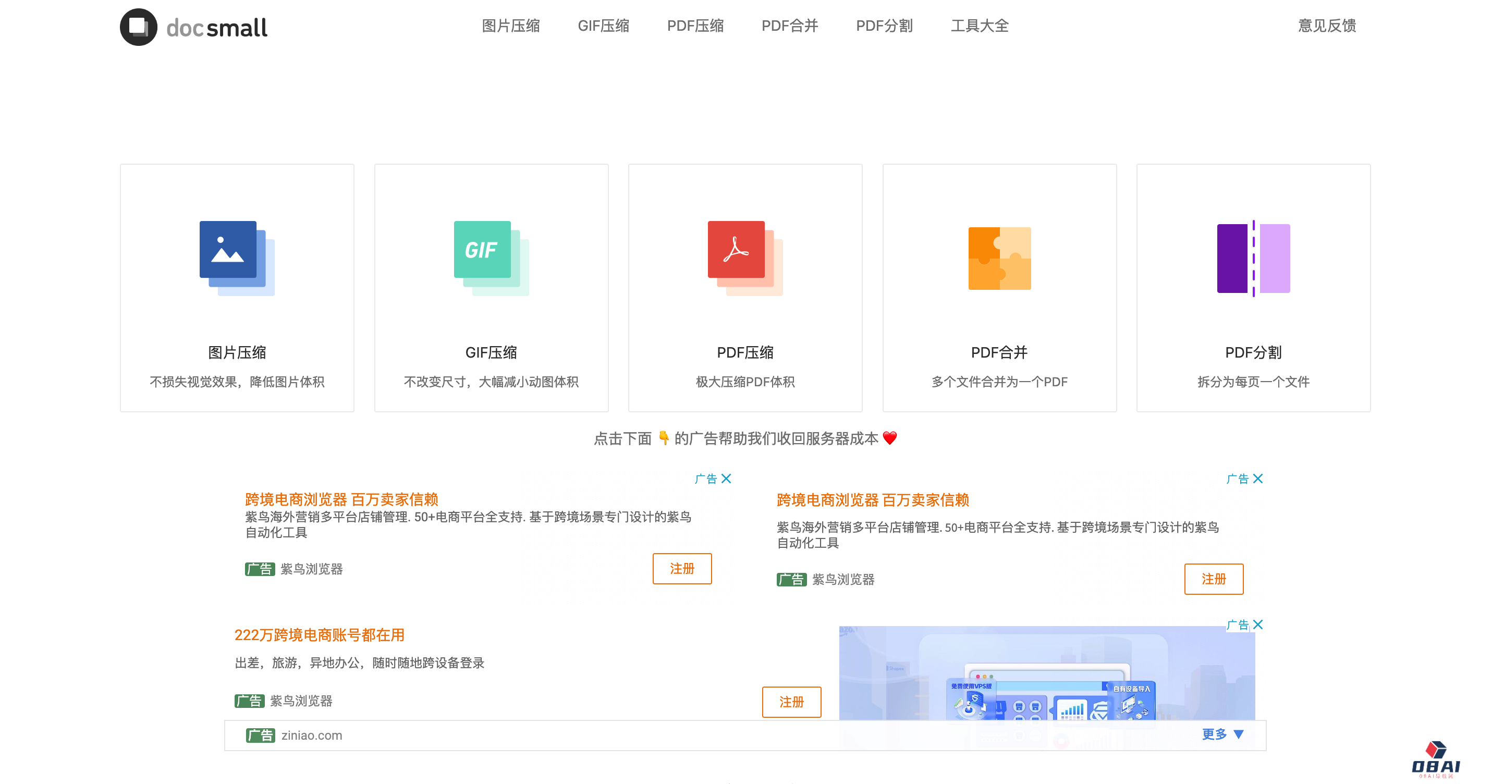Open the orange puzzle PDF merge icon

[999, 258]
